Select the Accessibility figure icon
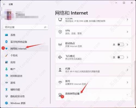The image size is (136, 108). pyautogui.click(x=6, y=89)
